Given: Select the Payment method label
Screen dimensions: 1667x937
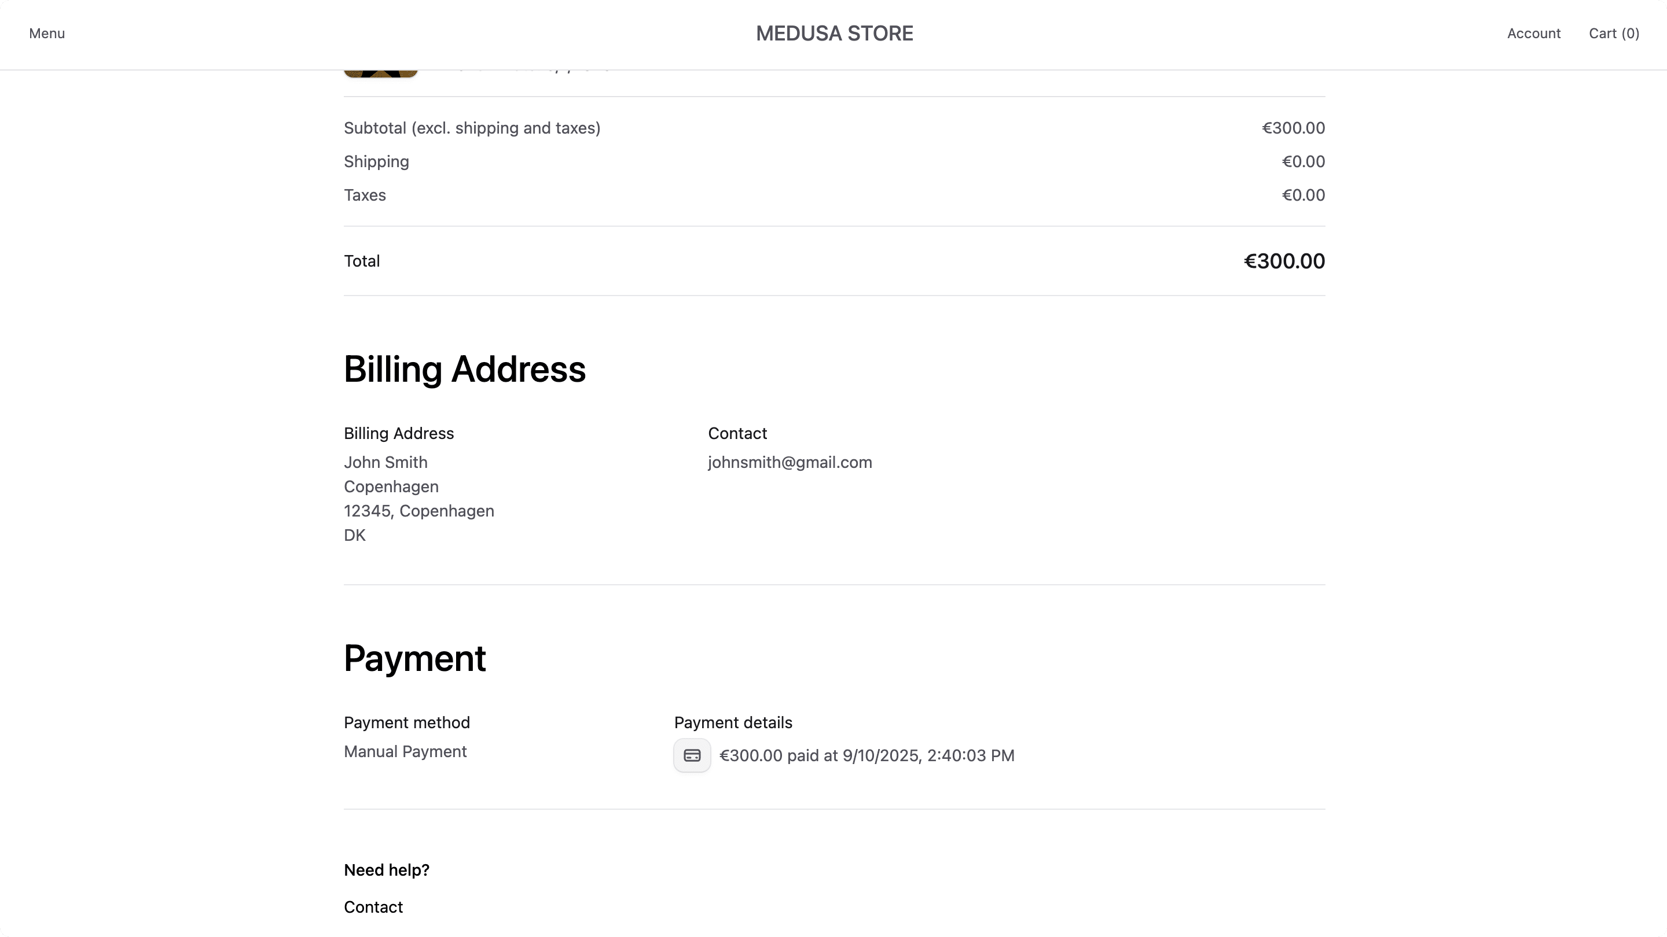Looking at the screenshot, I should tap(406, 722).
